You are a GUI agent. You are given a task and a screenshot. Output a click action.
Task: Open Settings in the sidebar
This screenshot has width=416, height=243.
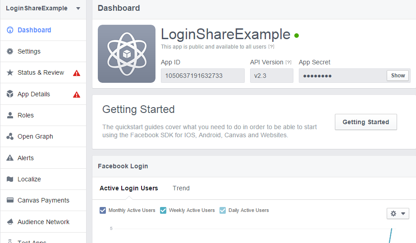(43, 51)
